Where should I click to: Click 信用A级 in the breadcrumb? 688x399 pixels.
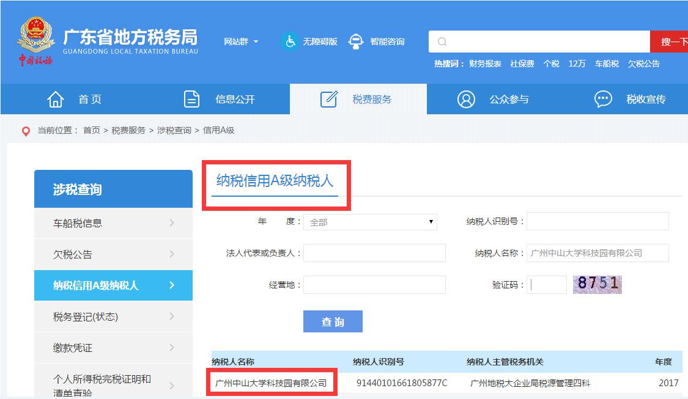pos(218,131)
